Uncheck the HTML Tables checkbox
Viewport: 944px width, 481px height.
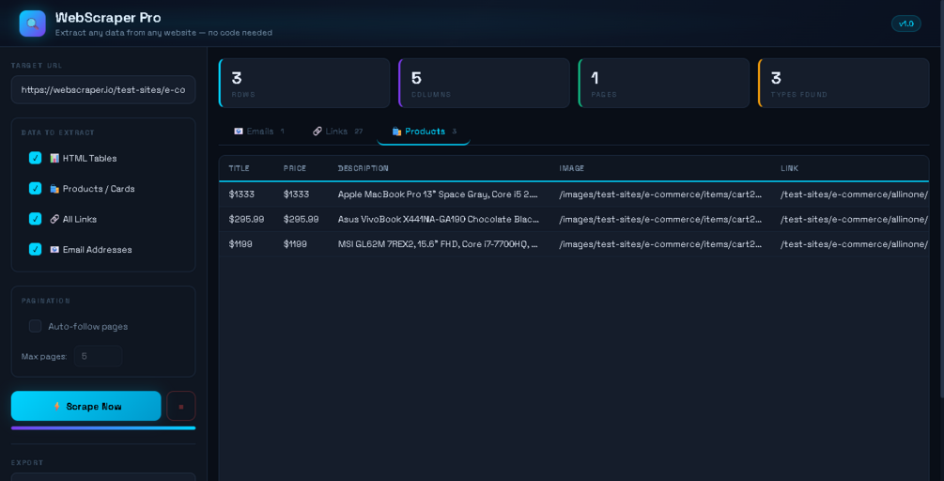[35, 159]
